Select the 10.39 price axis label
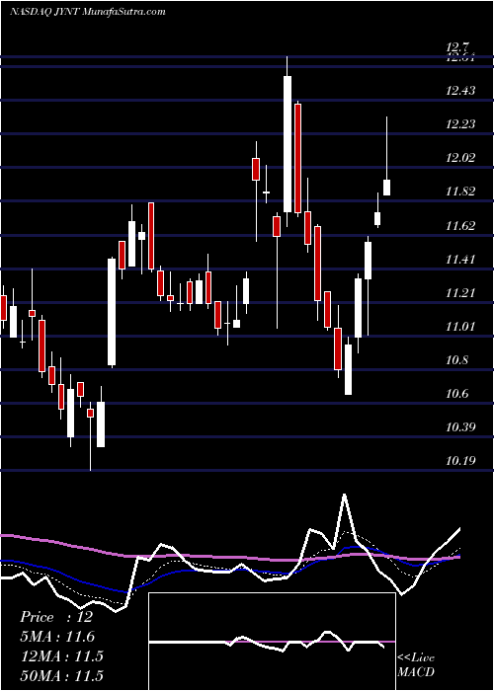This screenshot has width=494, height=691. coord(460,427)
